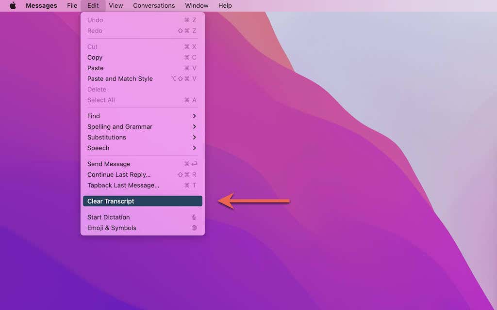This screenshot has width=497, height=310.
Task: Click the Undo menu item
Action: [x=143, y=20]
